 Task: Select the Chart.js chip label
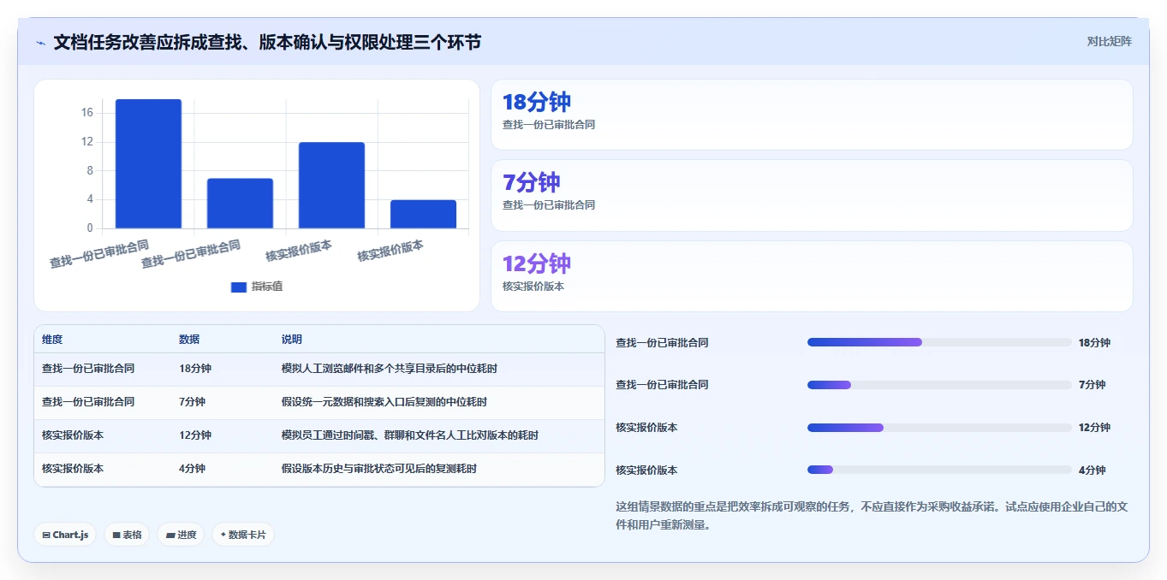coord(70,535)
